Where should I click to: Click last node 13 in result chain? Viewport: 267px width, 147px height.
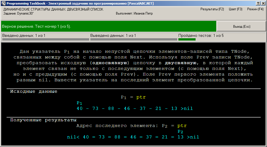[180, 137]
